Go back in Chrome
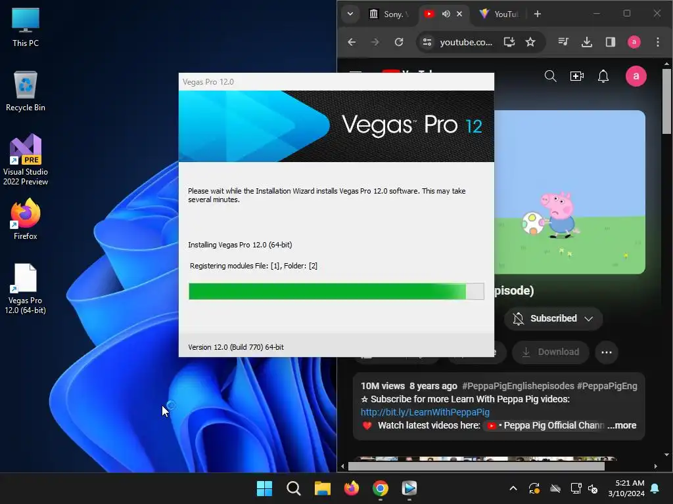This screenshot has width=673, height=504. pyautogui.click(x=352, y=42)
